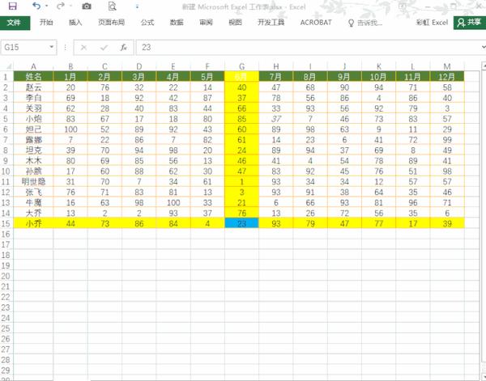Click the print preview magnifier icon
This screenshot has height=381, width=486.
coord(112,6)
